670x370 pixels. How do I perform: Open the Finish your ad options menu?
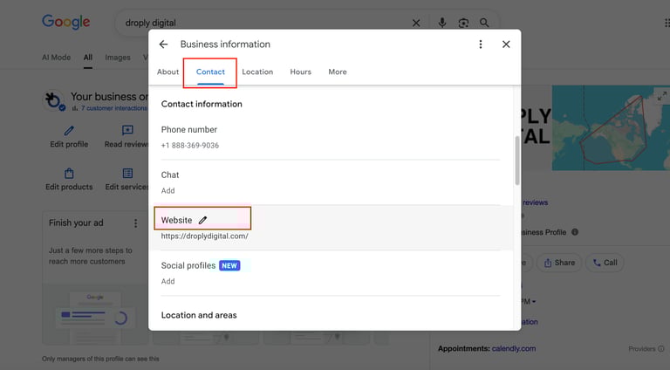pyautogui.click(x=135, y=223)
